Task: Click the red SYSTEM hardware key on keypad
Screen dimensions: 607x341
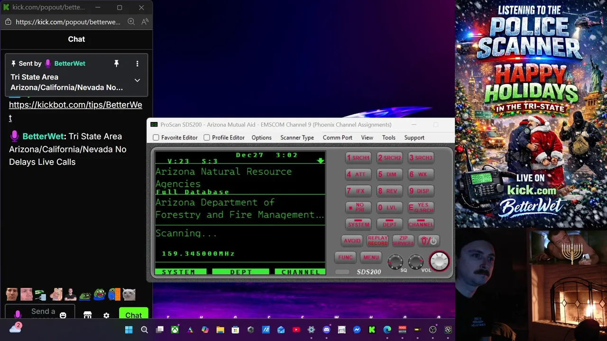Action: pos(358,224)
